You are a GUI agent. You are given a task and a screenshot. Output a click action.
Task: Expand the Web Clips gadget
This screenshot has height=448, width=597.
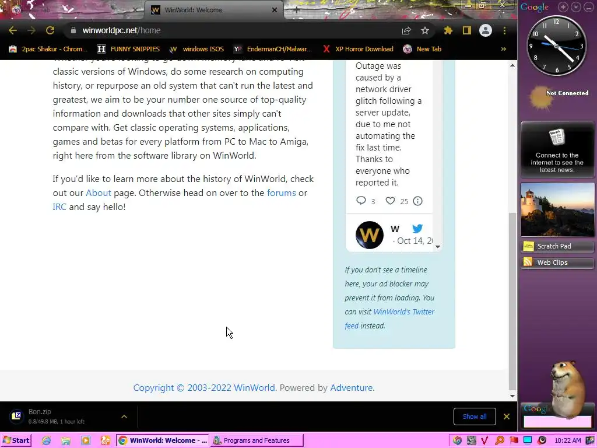557,262
